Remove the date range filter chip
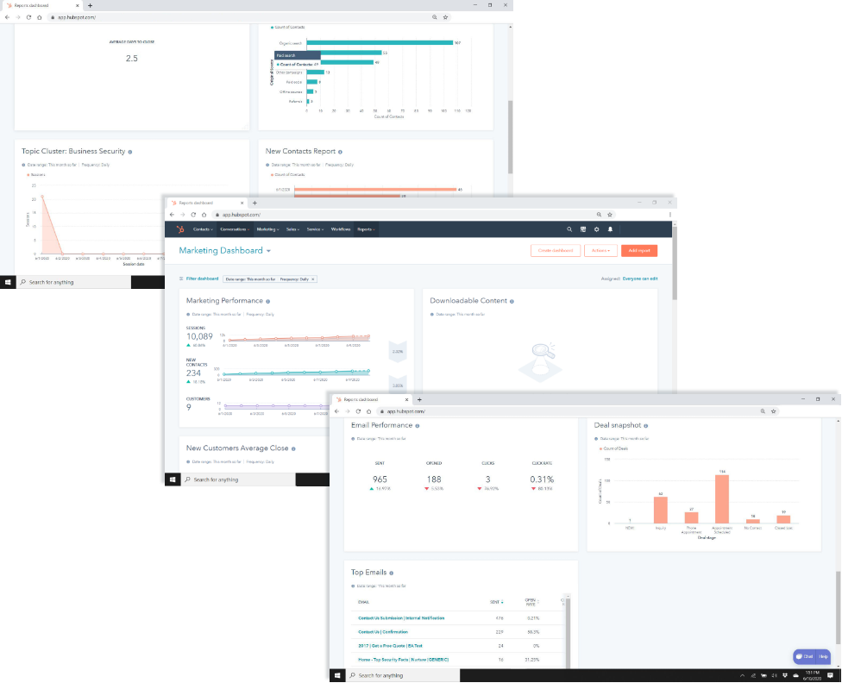The height and width of the screenshot is (683, 842). pyautogui.click(x=313, y=279)
